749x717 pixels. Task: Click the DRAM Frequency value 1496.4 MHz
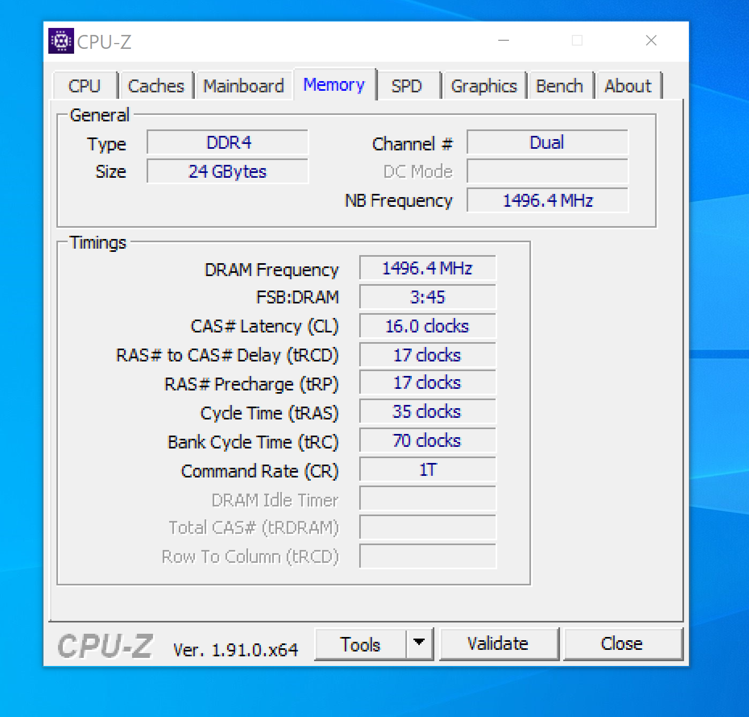pyautogui.click(x=427, y=268)
